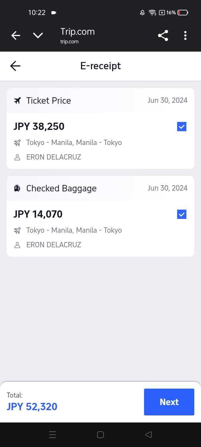Uncheck the JPY 38,250 ticket price checkbox
This screenshot has height=447, width=201.
(x=181, y=127)
